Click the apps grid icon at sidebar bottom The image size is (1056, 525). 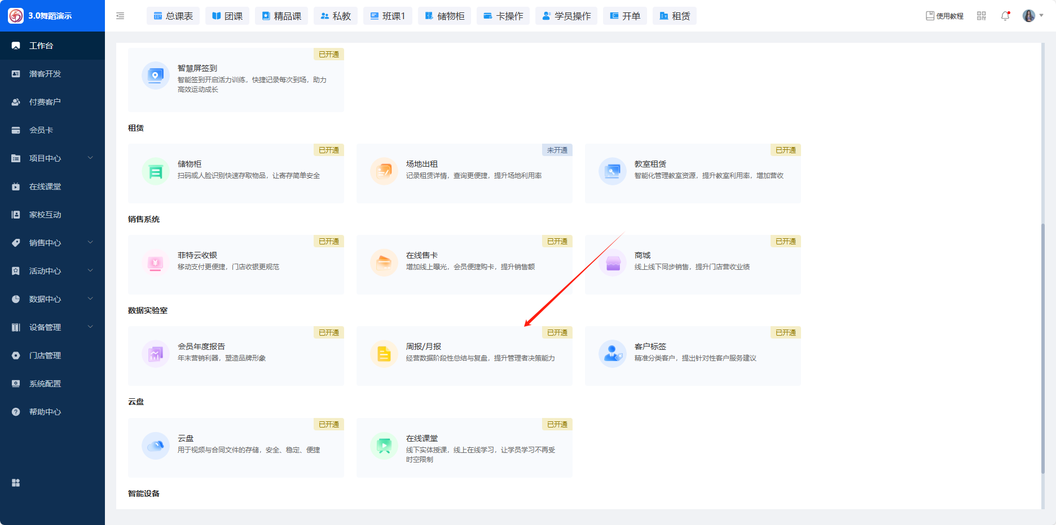[16, 483]
